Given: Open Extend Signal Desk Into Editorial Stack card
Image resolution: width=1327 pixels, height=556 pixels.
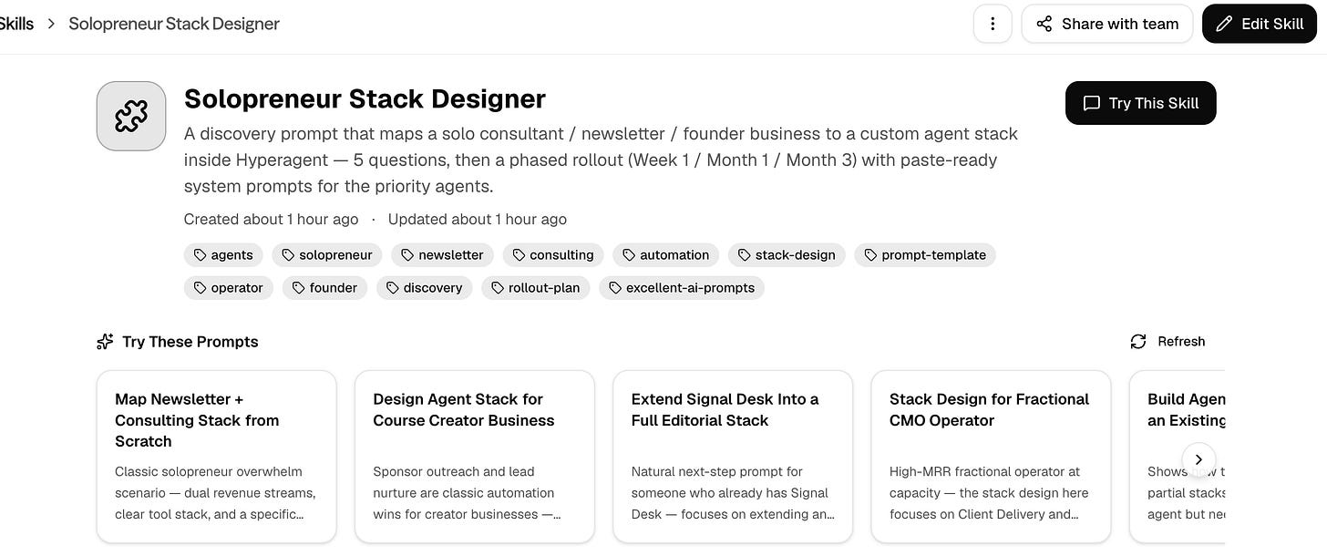Looking at the screenshot, I should click(733, 456).
